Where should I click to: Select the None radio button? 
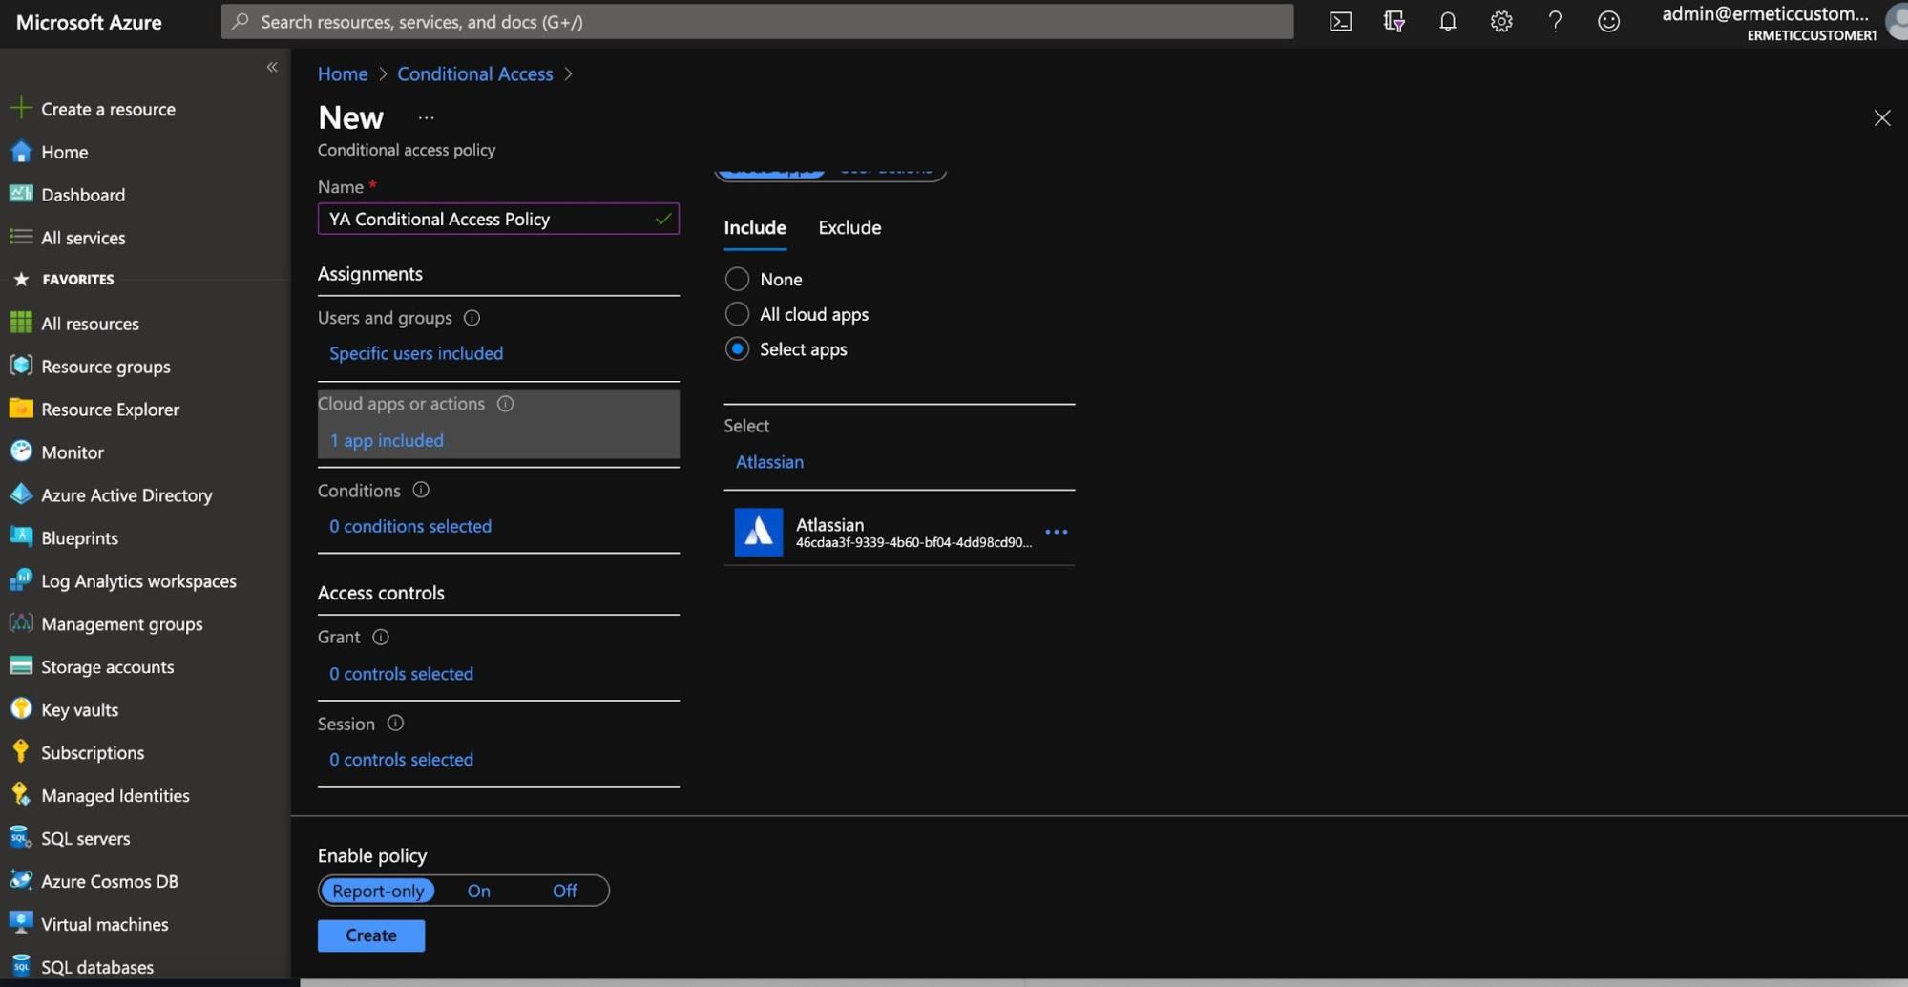(x=737, y=279)
